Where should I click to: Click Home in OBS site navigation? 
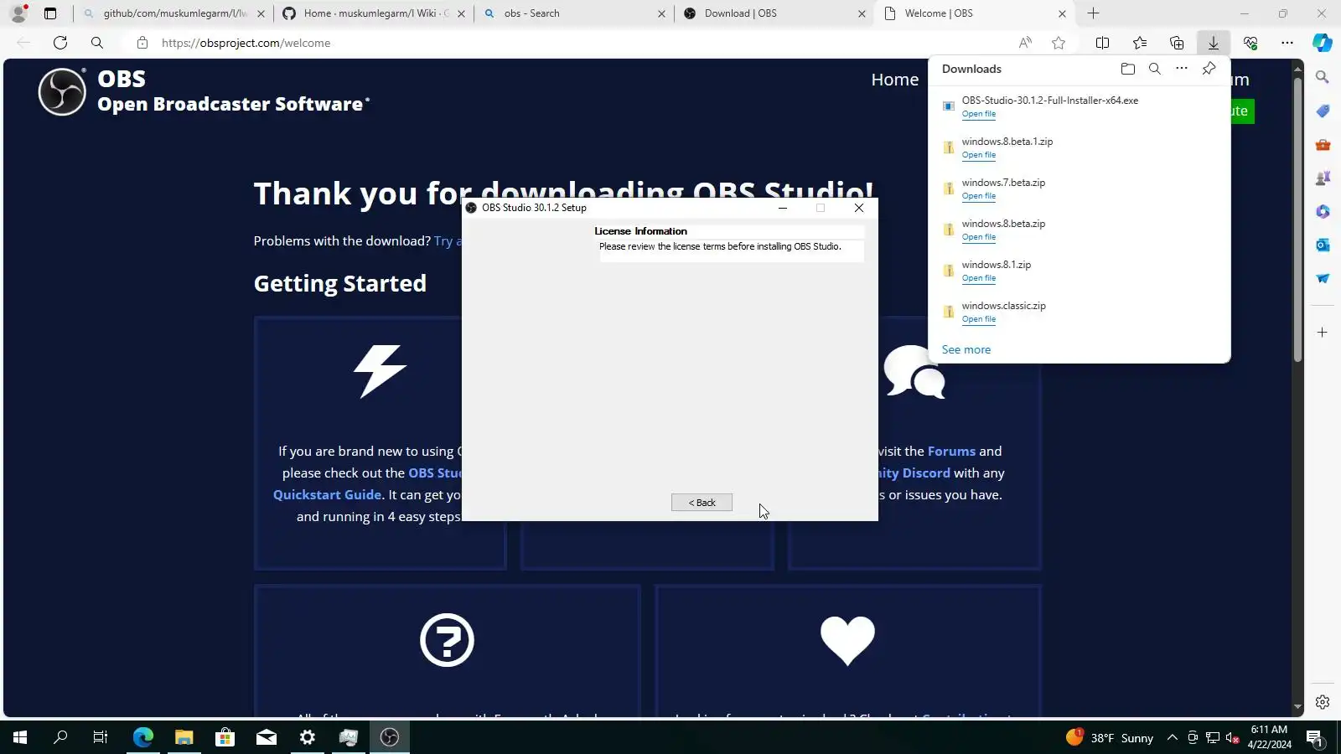[x=895, y=80]
